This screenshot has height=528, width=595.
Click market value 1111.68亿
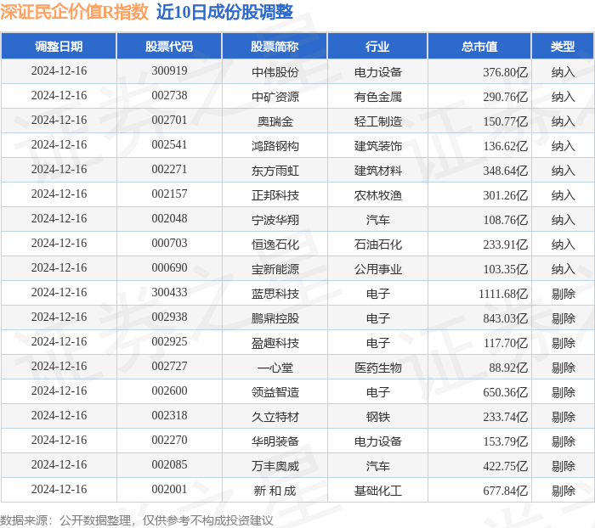(x=503, y=294)
